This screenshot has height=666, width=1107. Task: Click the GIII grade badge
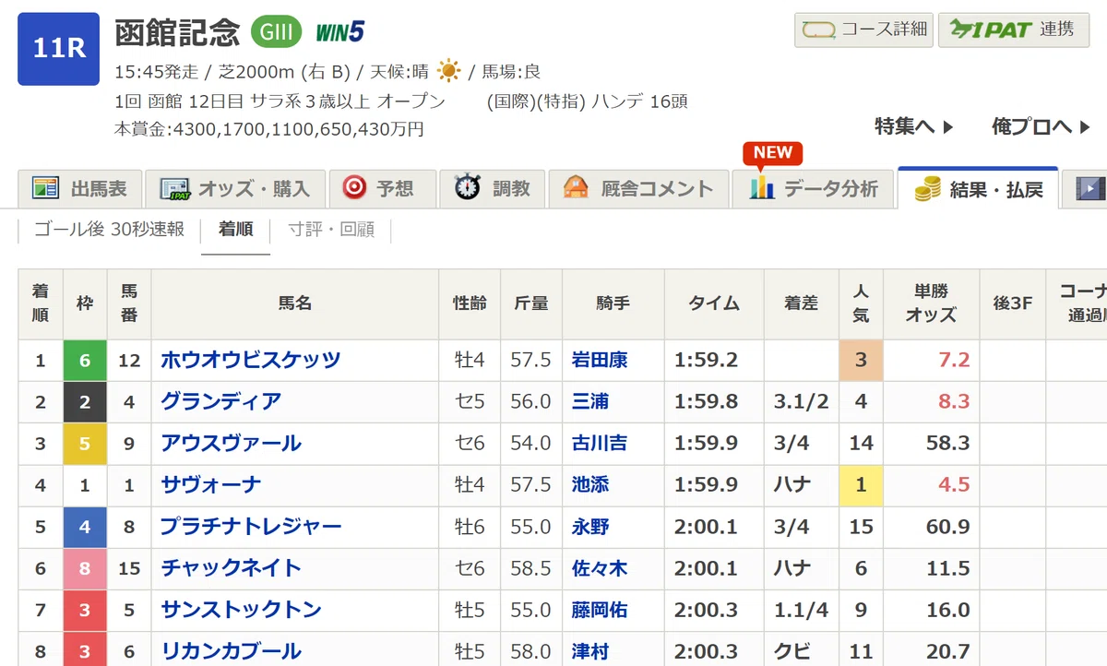pyautogui.click(x=277, y=32)
